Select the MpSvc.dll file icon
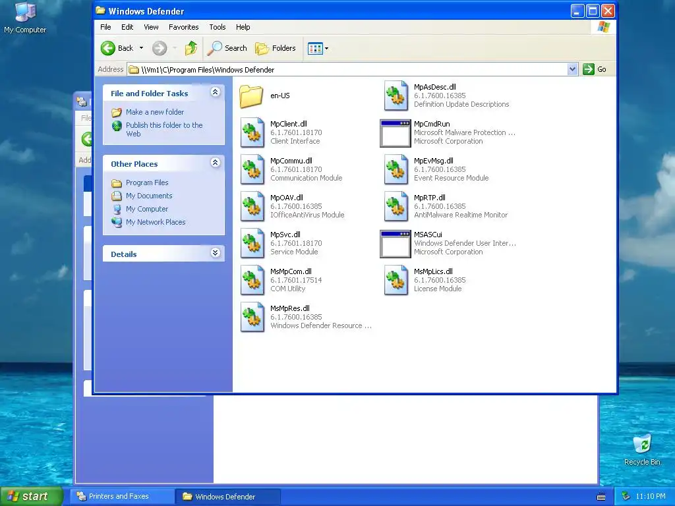The width and height of the screenshot is (675, 506). (252, 244)
